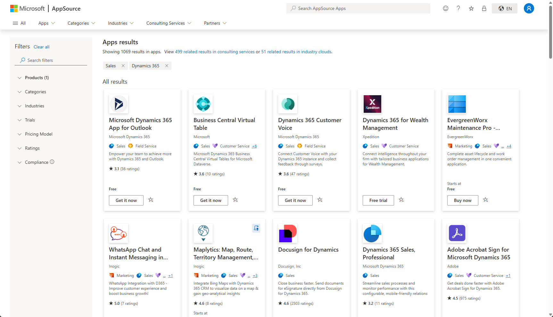The height and width of the screenshot is (317, 553).
Task: Click the contact badge on Maplytics card
Action: pos(256,228)
